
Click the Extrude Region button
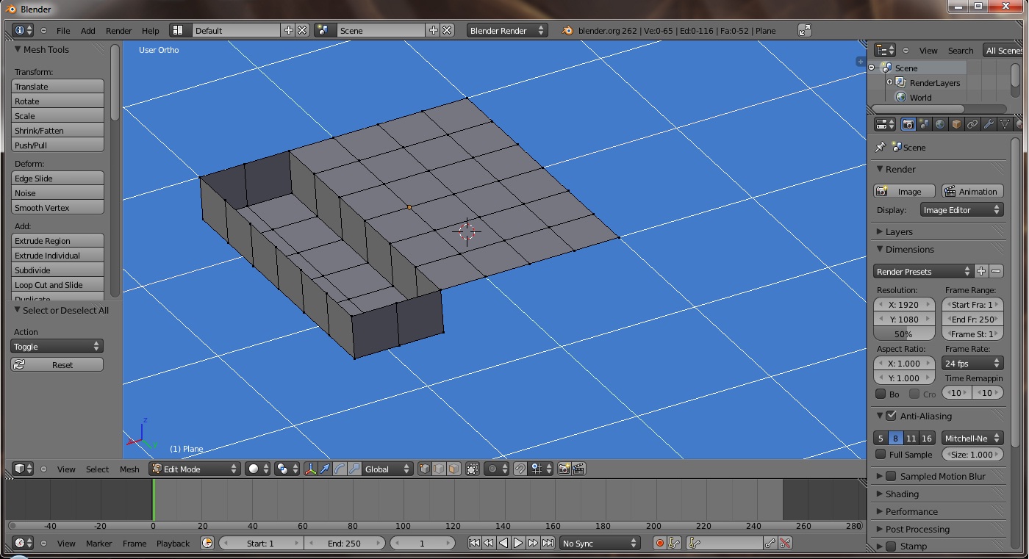click(57, 241)
